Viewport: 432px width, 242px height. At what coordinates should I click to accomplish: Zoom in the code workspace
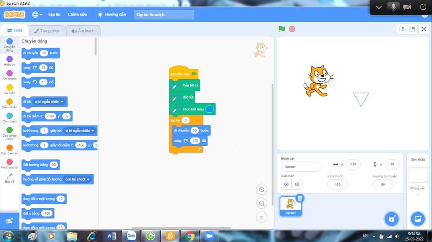pyautogui.click(x=262, y=189)
